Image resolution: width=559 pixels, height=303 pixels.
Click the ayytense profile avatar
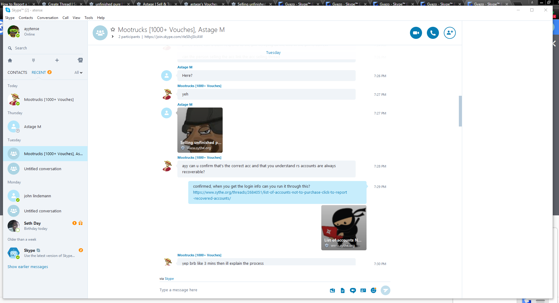[14, 31]
